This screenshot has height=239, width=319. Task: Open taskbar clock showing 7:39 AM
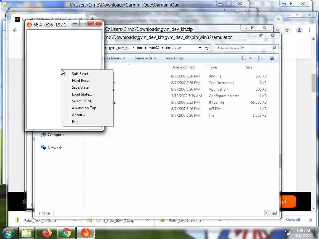[303, 233]
